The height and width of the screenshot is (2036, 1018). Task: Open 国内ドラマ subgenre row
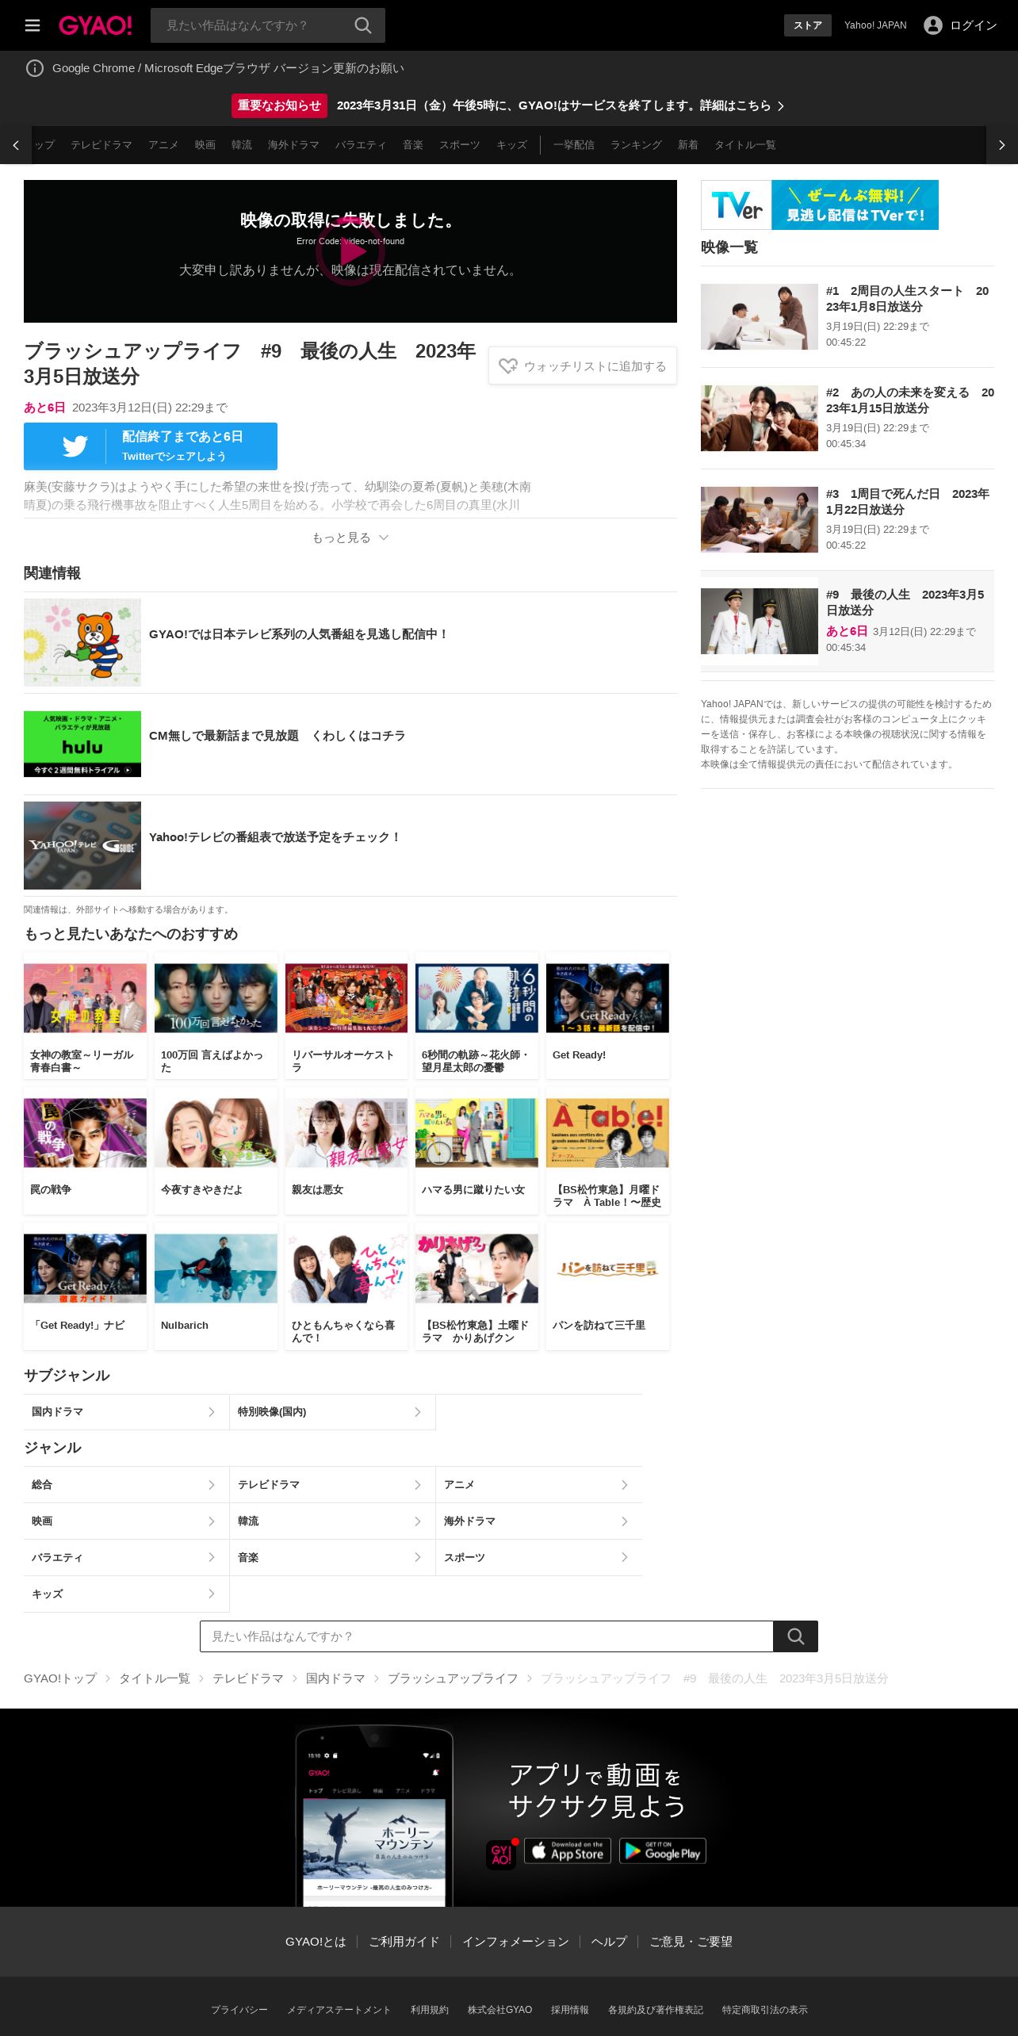tap(126, 1412)
